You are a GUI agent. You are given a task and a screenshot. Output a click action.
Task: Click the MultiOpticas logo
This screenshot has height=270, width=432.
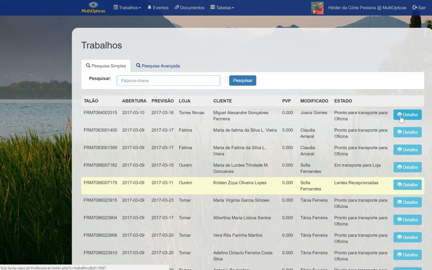click(x=93, y=8)
